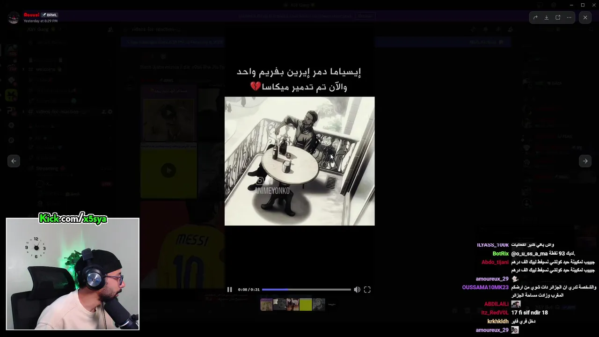Toggle fullscreen on the video player
The height and width of the screenshot is (337, 599).
[367, 290]
